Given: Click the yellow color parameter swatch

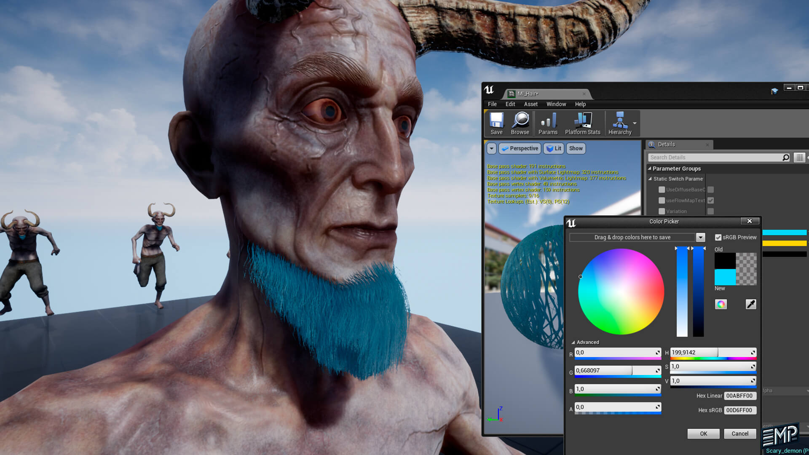Looking at the screenshot, I should pos(784,243).
